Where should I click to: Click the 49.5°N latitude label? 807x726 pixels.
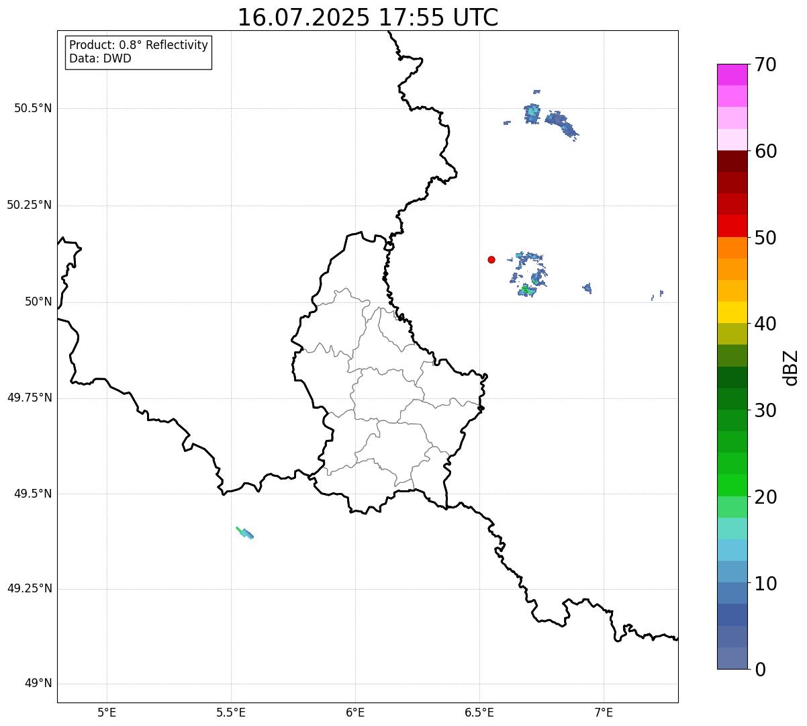coord(33,494)
